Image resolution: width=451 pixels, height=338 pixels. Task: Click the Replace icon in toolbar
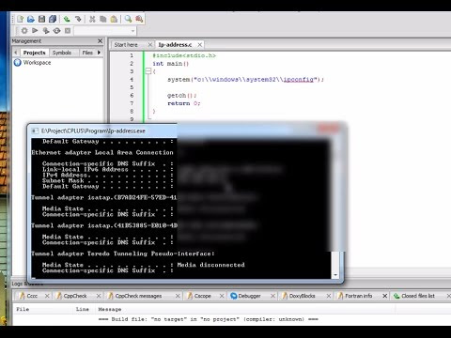pos(139,19)
